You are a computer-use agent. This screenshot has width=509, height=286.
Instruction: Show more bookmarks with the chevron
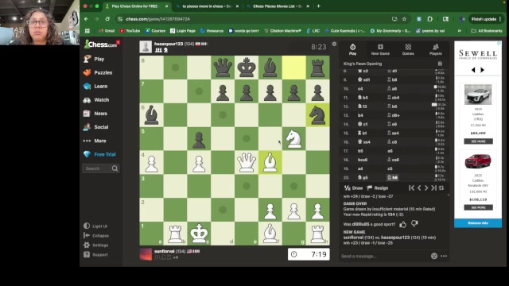coord(460,31)
